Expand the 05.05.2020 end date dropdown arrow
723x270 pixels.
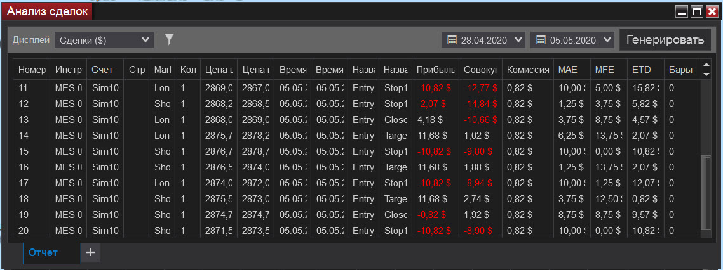pos(607,40)
